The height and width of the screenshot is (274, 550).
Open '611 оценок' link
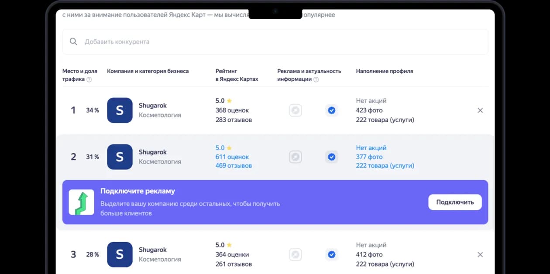click(x=232, y=157)
